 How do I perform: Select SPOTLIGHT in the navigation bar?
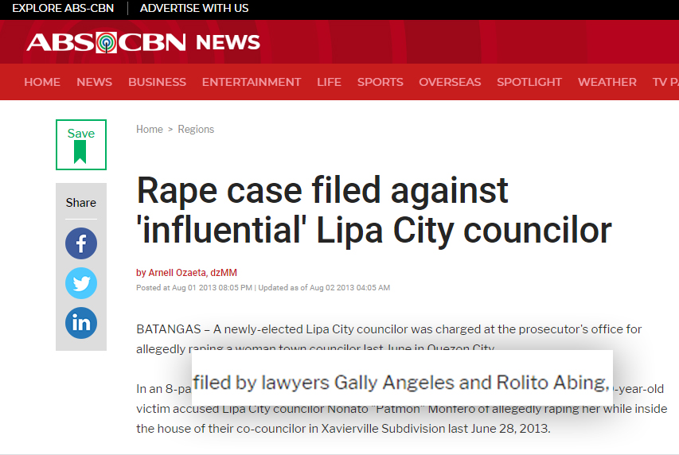529,82
